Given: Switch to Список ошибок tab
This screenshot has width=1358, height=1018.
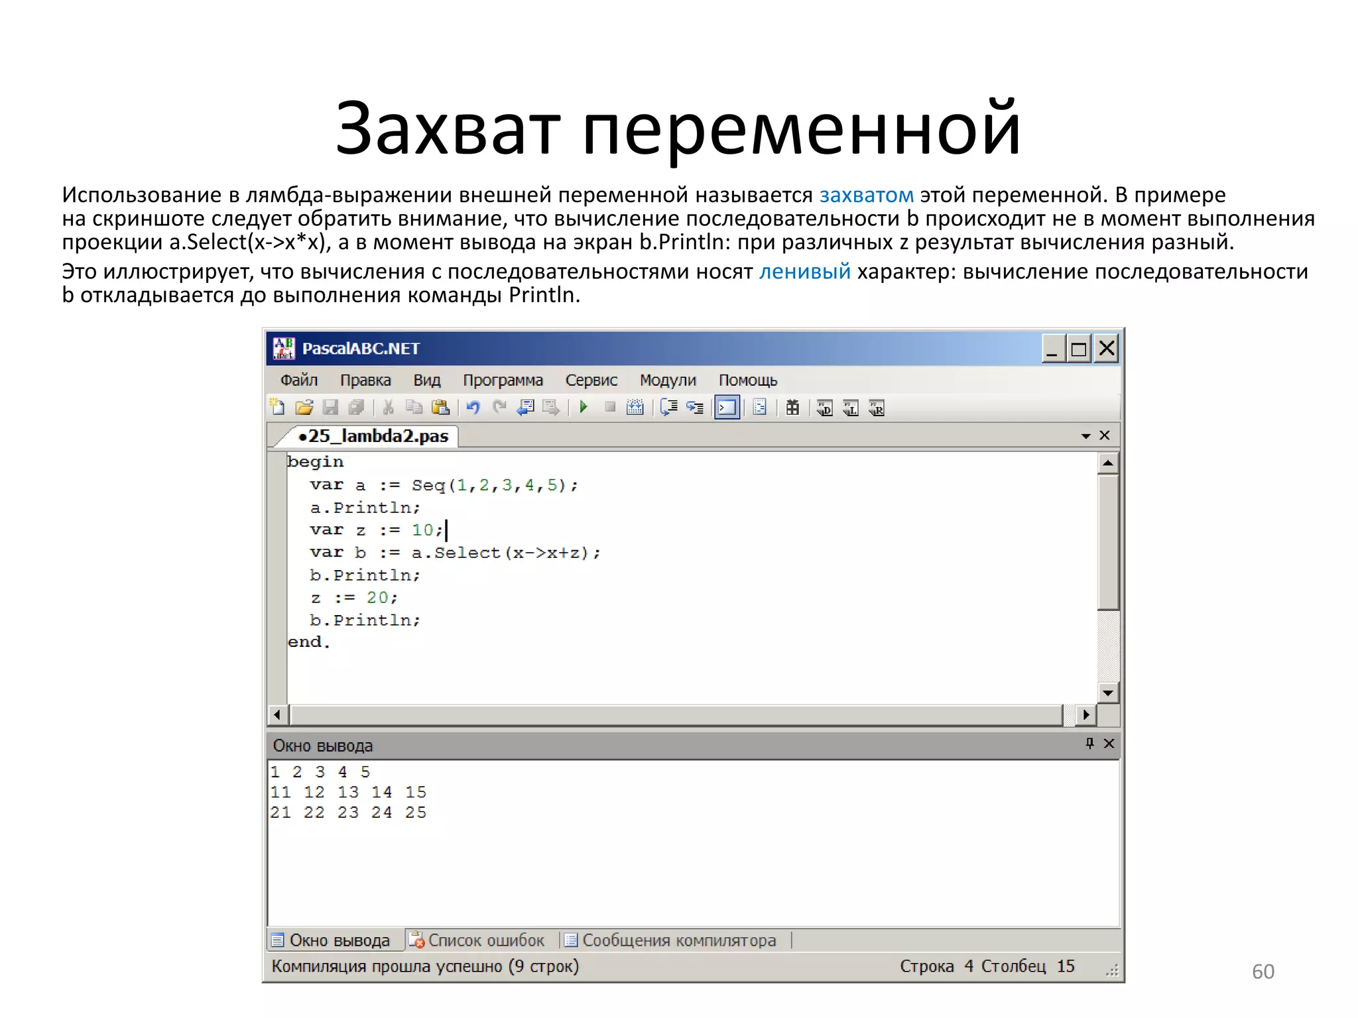Looking at the screenshot, I should tap(477, 940).
